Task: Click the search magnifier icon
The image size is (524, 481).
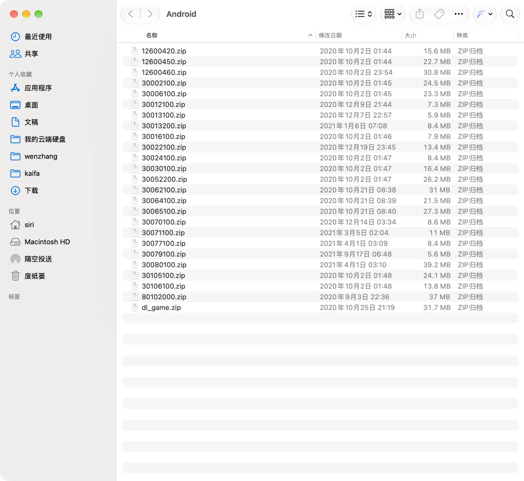Action: (510, 14)
